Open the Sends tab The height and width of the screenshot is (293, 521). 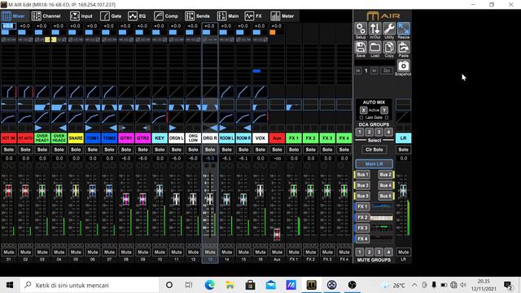tap(198, 16)
